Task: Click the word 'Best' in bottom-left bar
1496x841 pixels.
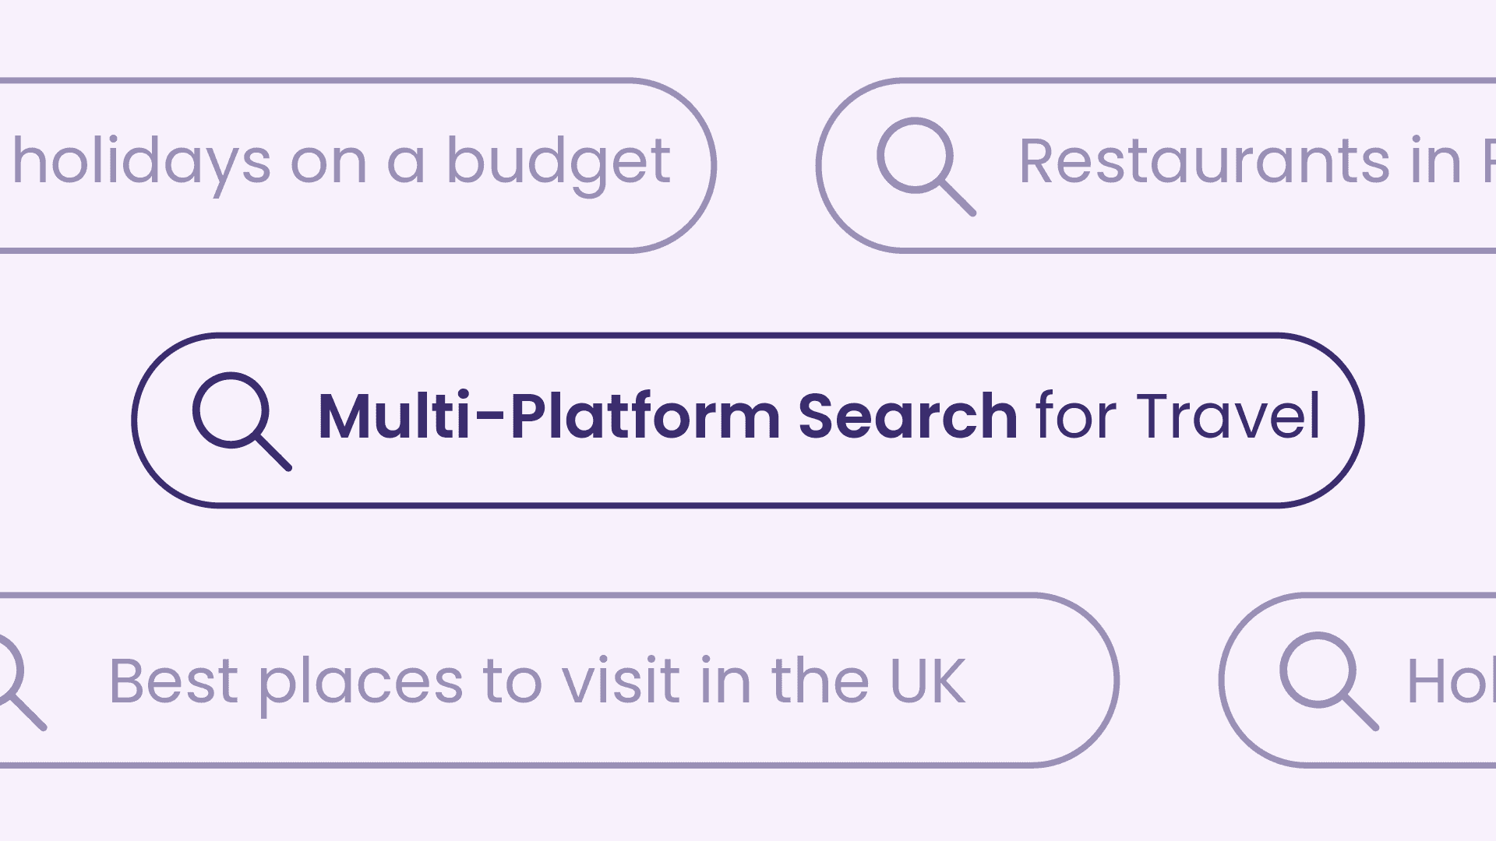Action: (173, 681)
